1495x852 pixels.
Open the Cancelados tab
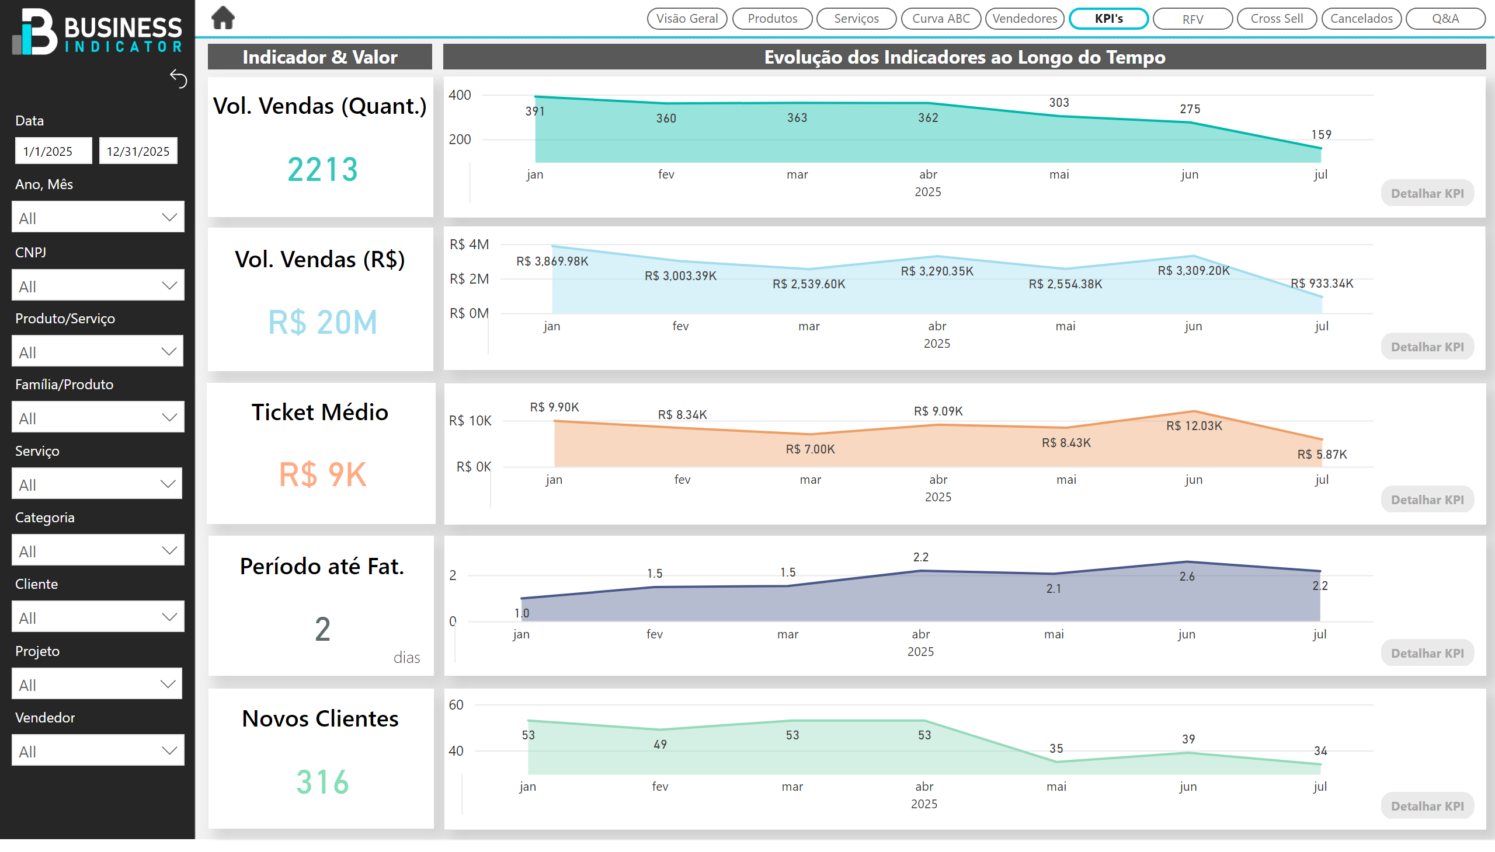point(1361,18)
